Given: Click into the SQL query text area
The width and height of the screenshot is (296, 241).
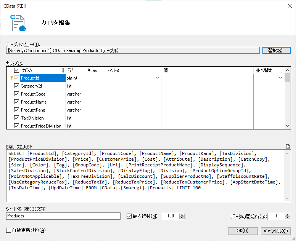Looking at the screenshot, I should pos(145,176).
